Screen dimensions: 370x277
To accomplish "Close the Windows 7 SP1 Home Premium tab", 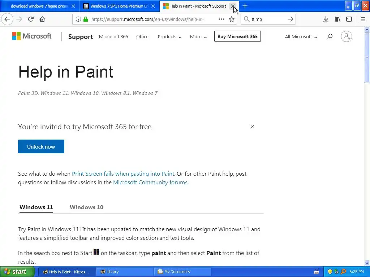I will (153, 6).
